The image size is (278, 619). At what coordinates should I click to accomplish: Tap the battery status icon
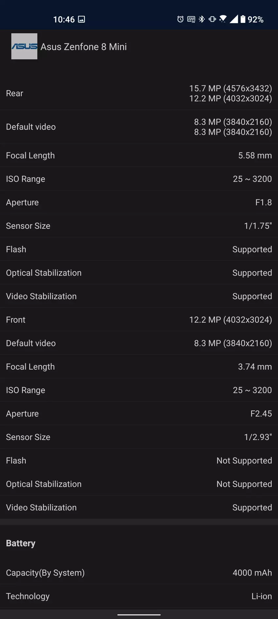[x=243, y=19]
